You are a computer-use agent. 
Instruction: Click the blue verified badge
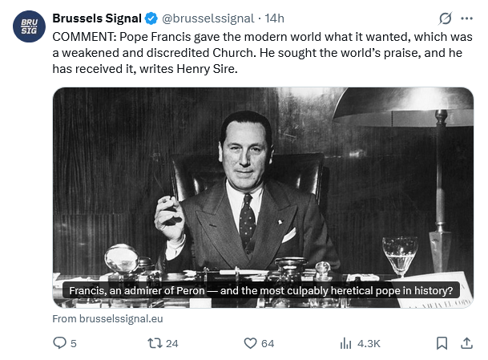pyautogui.click(x=150, y=18)
